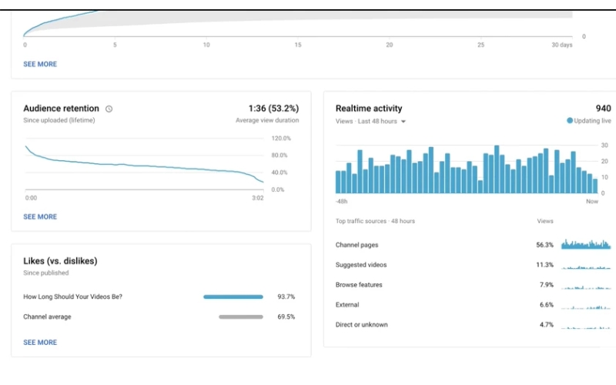
Task: Select the Direct or unknown source
Action: 362,325
